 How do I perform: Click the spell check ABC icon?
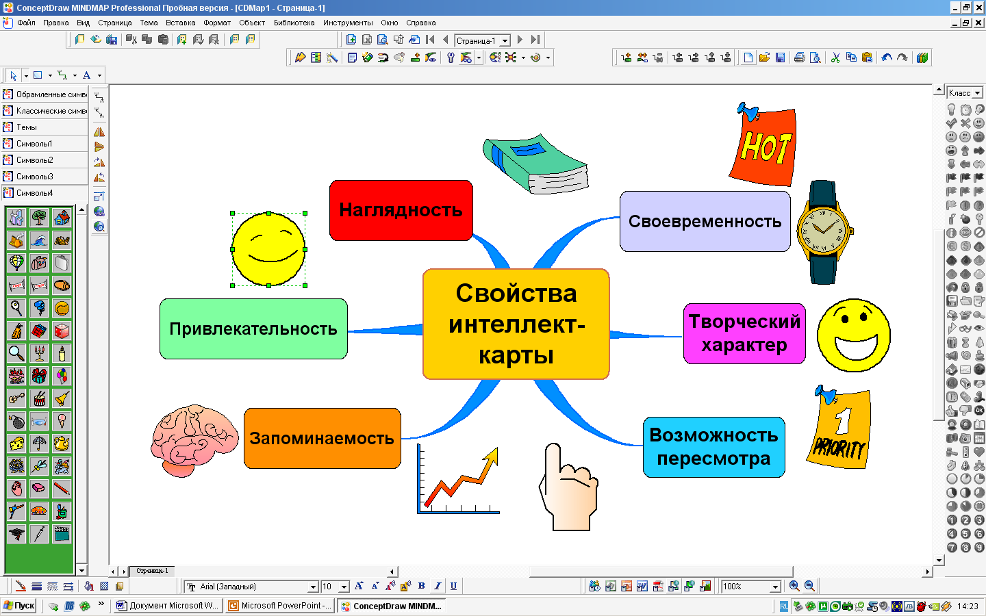(x=494, y=57)
